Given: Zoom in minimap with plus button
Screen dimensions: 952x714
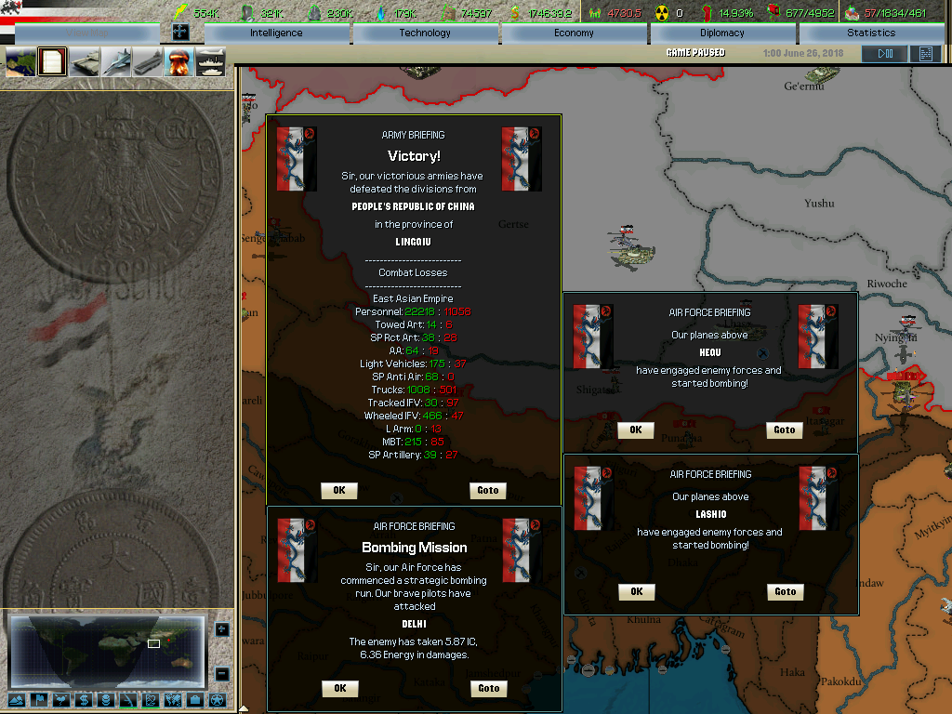Looking at the screenshot, I should [221, 629].
